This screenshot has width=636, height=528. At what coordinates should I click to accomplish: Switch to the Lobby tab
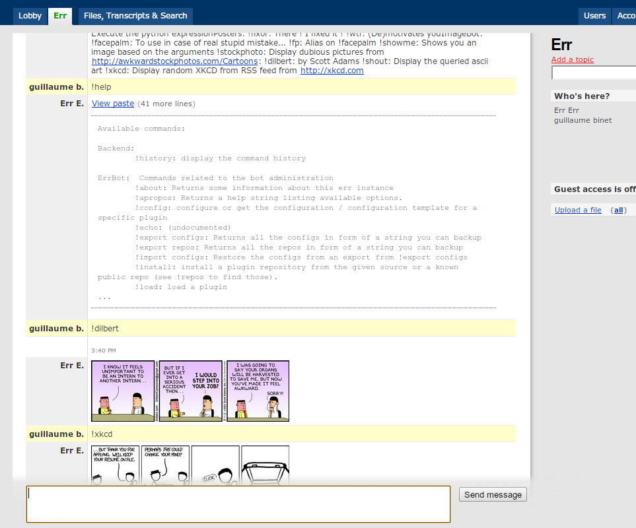(30, 15)
